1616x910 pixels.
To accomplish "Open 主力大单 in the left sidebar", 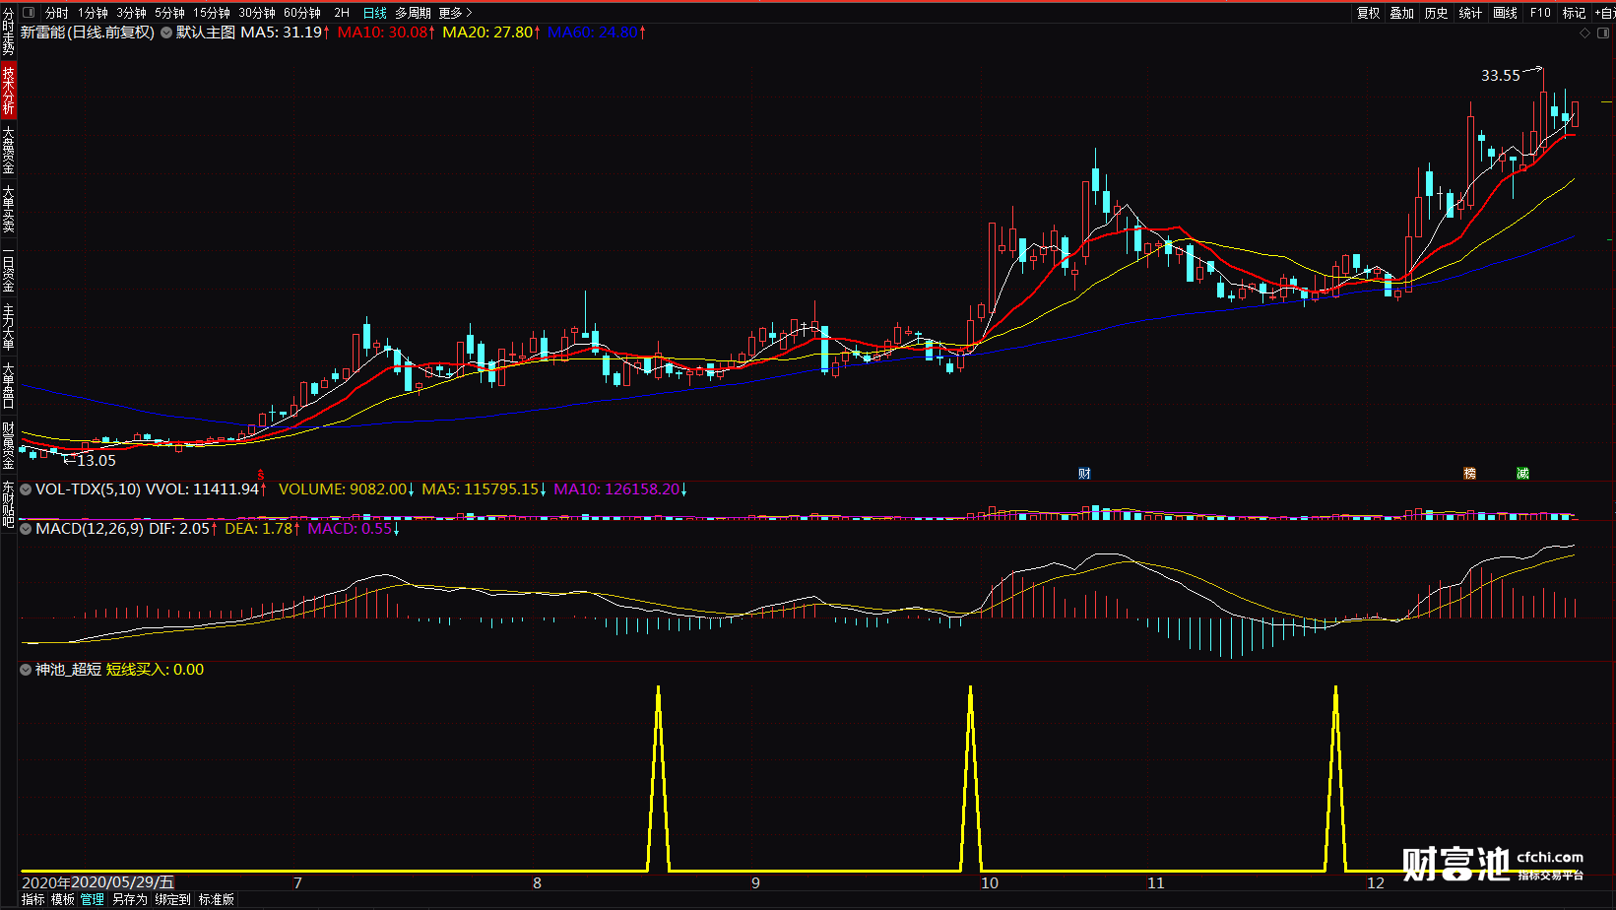I will pos(8,327).
